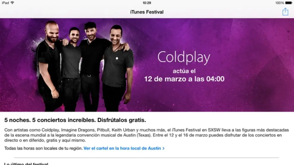The height and width of the screenshot is (165, 294).
Task: Tap the battery icon in the status bar
Action: tap(289, 3)
